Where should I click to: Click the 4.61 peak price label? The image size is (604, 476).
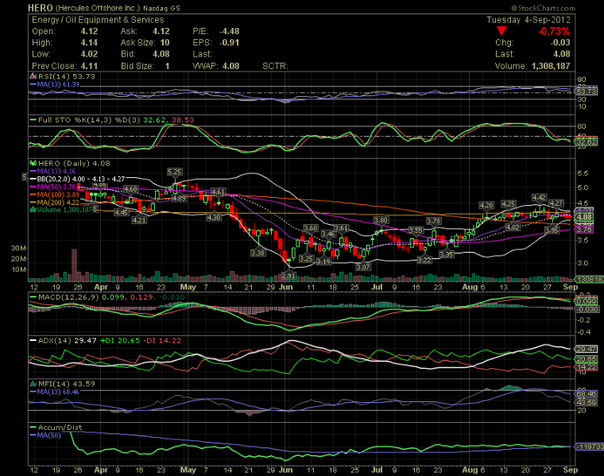click(x=219, y=192)
